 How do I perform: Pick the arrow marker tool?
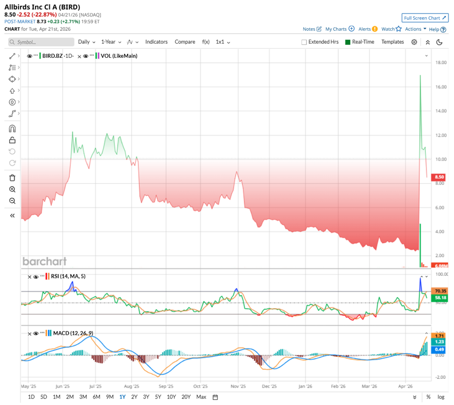12,91
